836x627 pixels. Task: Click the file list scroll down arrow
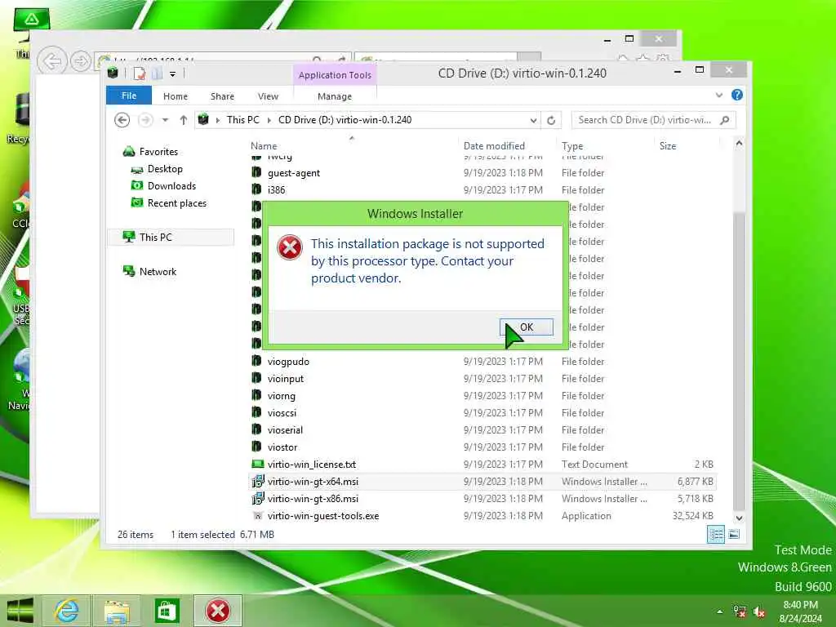click(x=739, y=518)
